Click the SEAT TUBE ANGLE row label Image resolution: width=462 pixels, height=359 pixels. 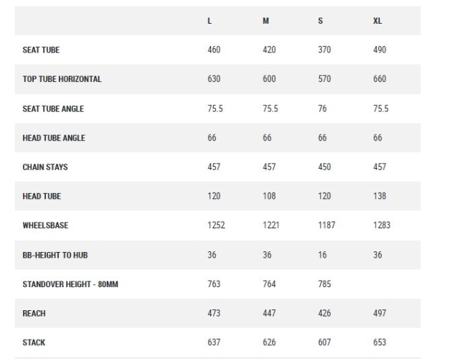(53, 108)
